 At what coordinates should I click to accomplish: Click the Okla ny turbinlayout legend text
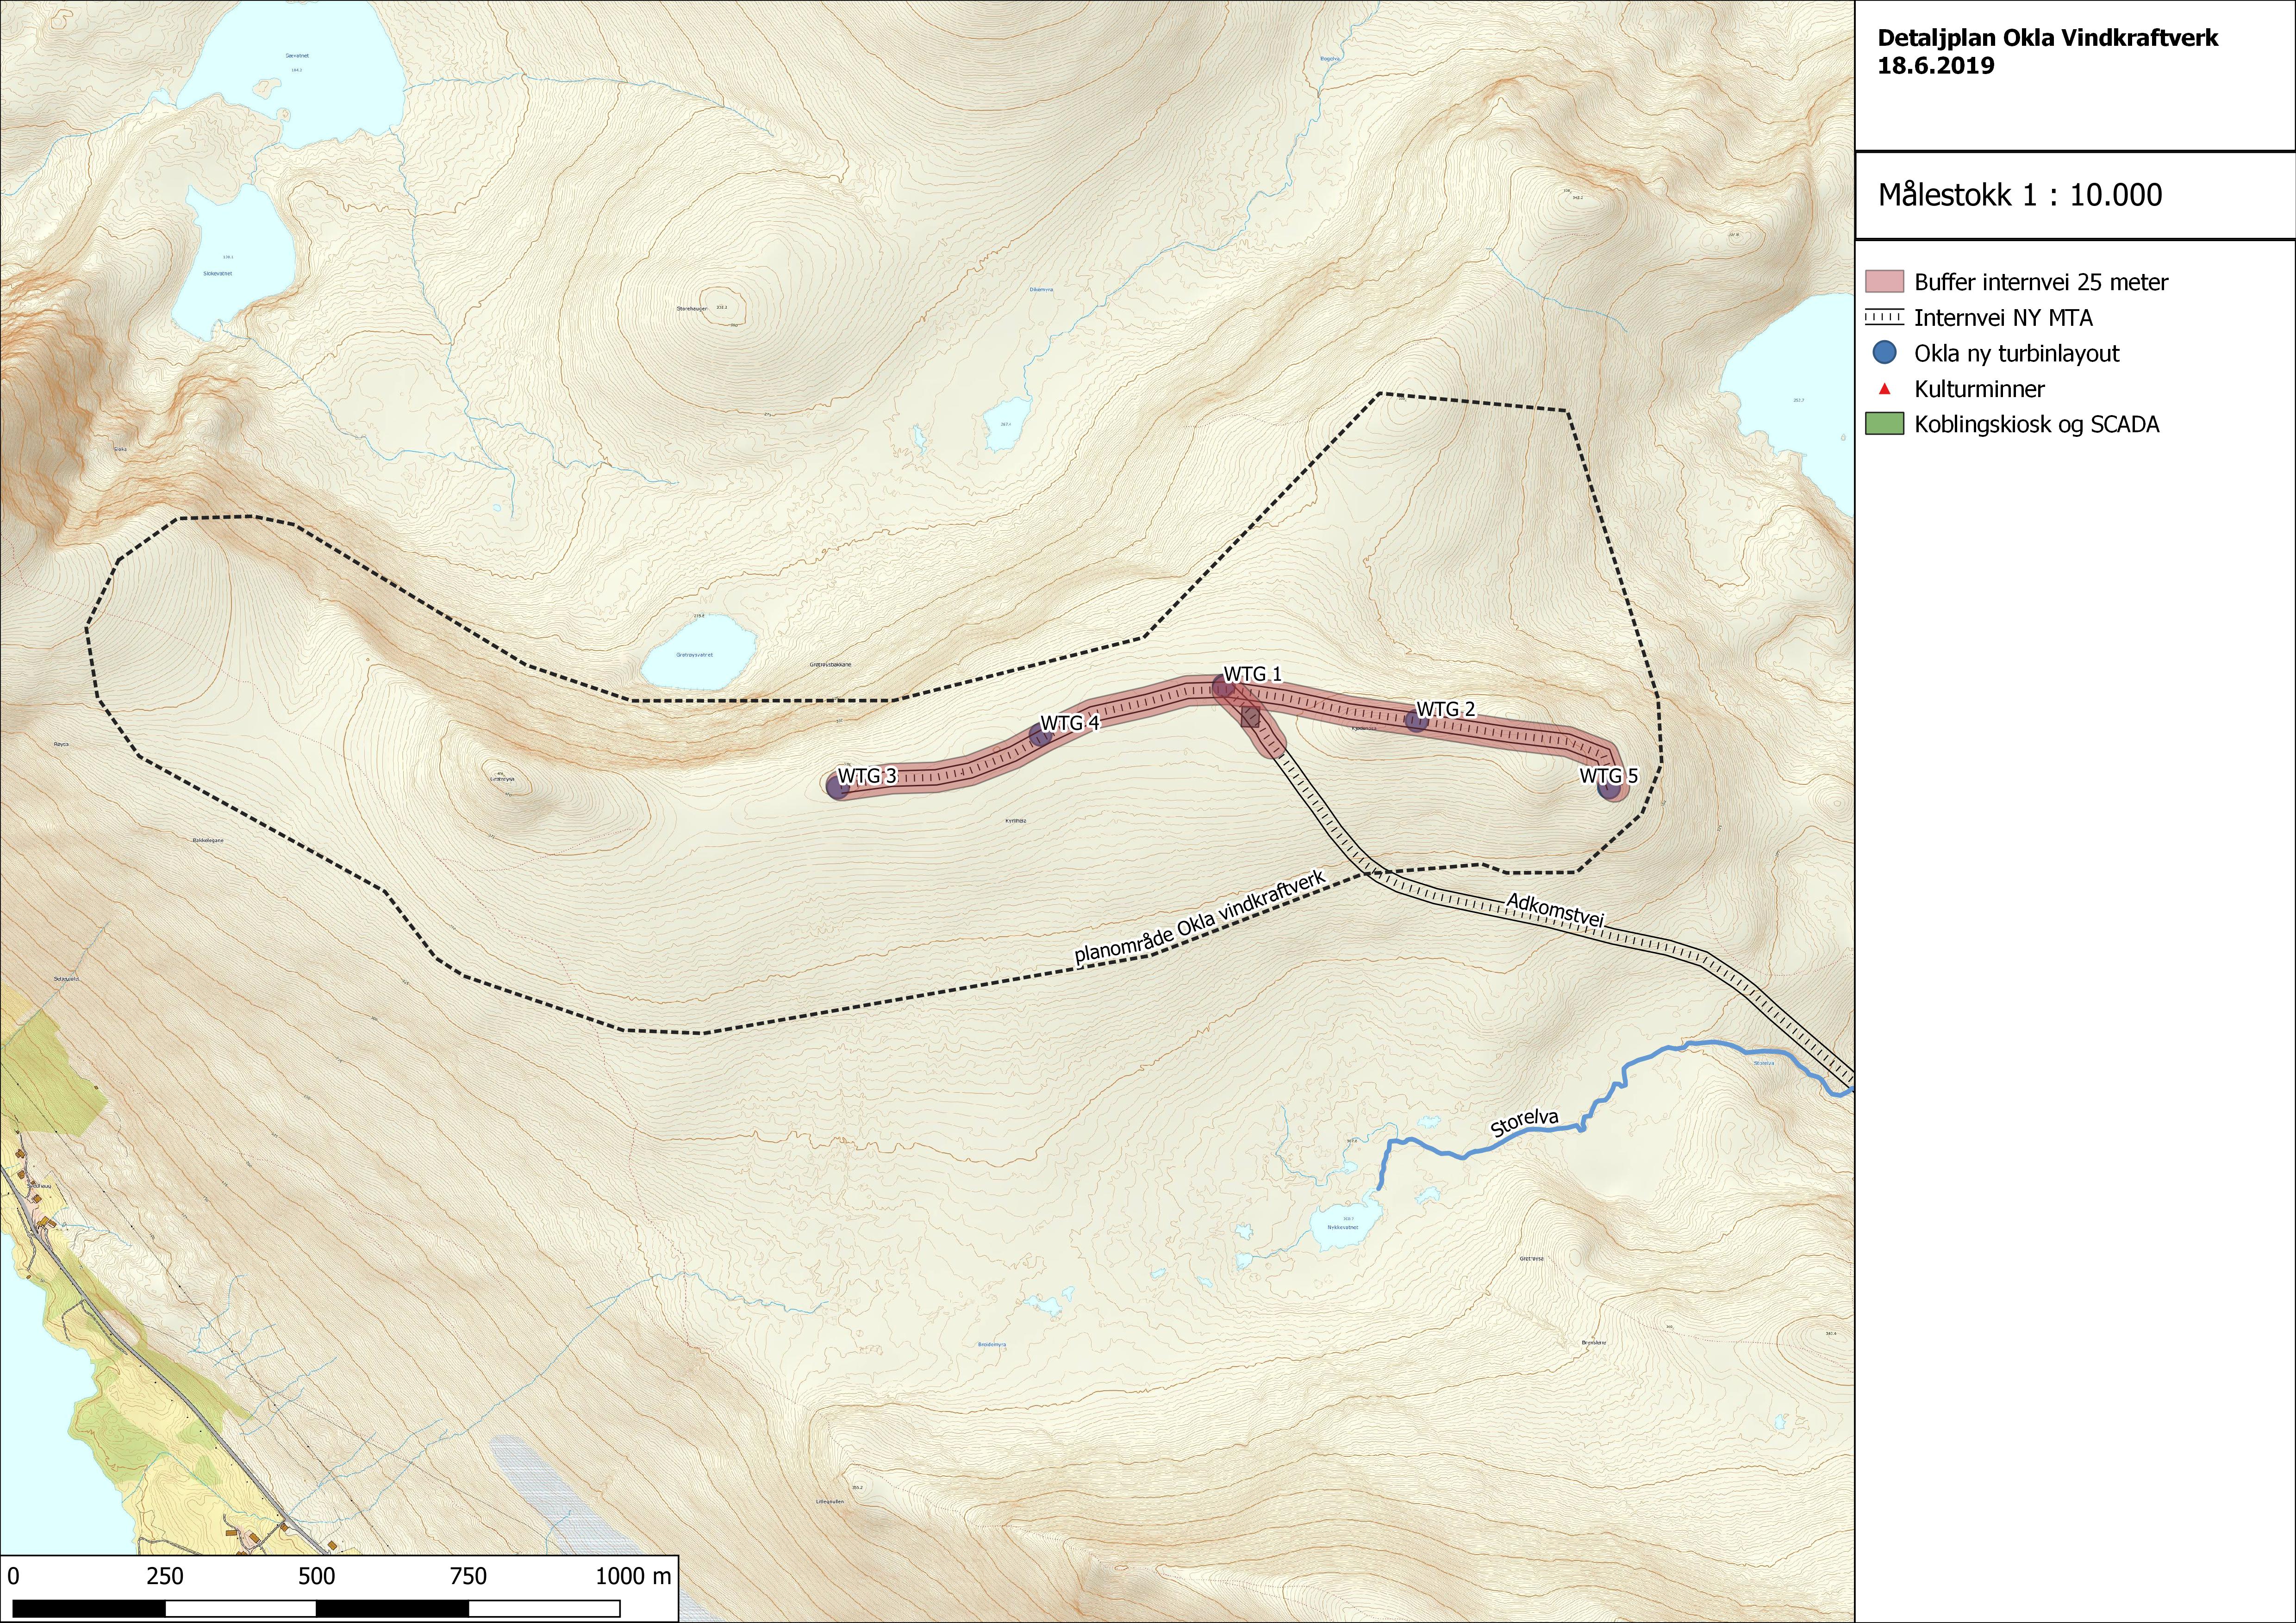pos(2016,353)
